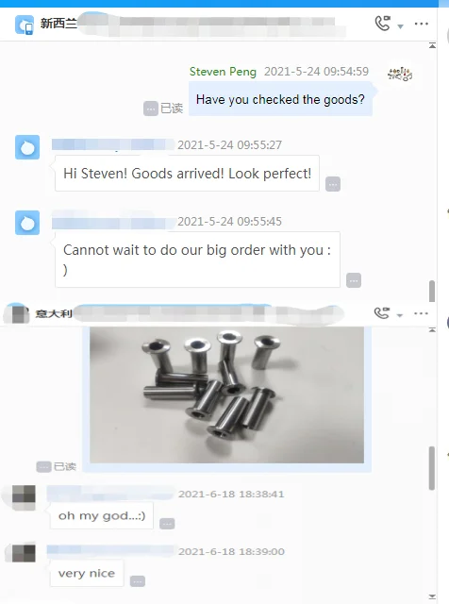Open the call options dropdown in the 新西兰 chat
This screenshot has height=604, width=449.
pyautogui.click(x=401, y=26)
